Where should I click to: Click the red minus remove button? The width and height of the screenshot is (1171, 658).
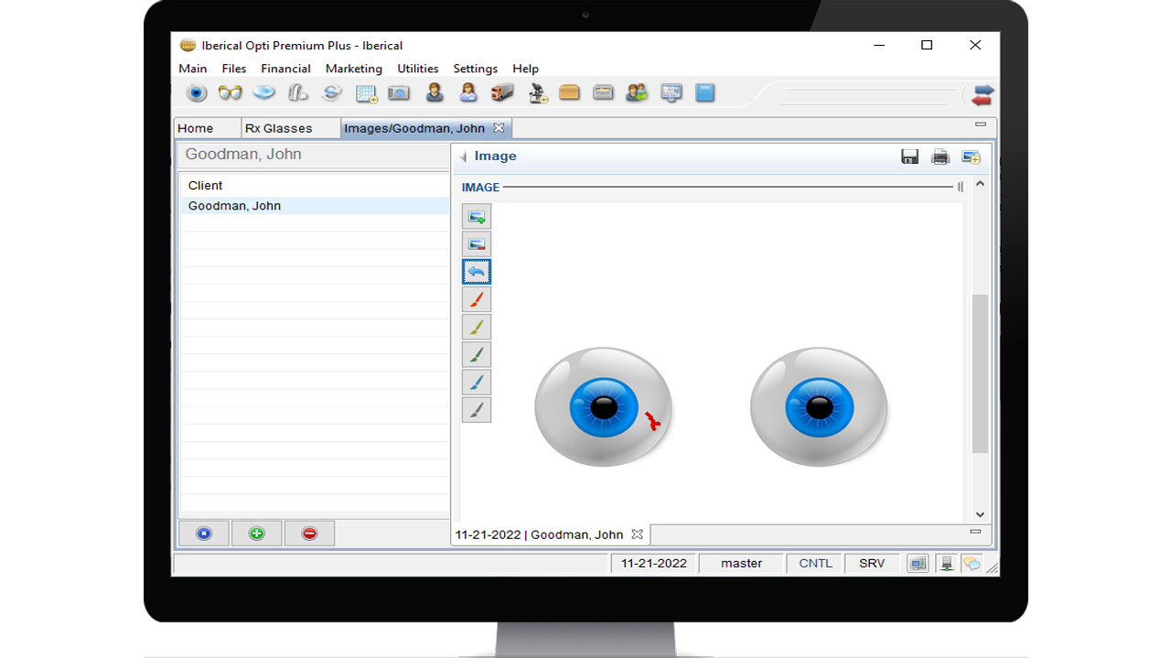tap(309, 534)
